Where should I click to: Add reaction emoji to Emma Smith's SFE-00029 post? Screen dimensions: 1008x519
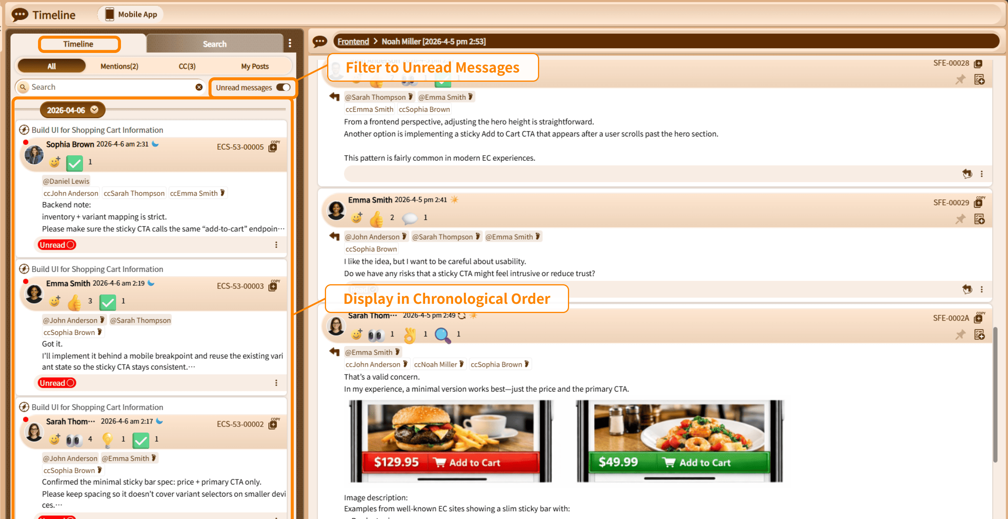[x=356, y=217]
